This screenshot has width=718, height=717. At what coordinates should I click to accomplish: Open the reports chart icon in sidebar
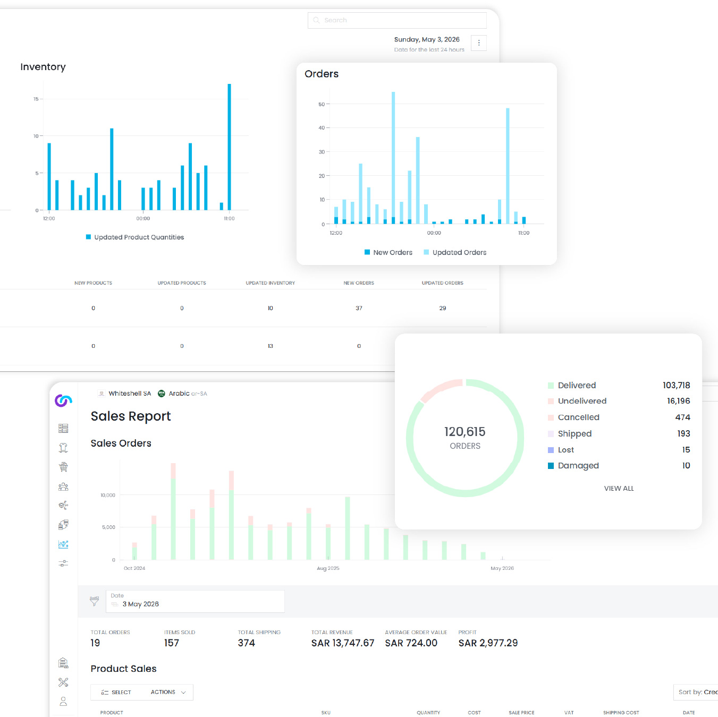point(63,544)
